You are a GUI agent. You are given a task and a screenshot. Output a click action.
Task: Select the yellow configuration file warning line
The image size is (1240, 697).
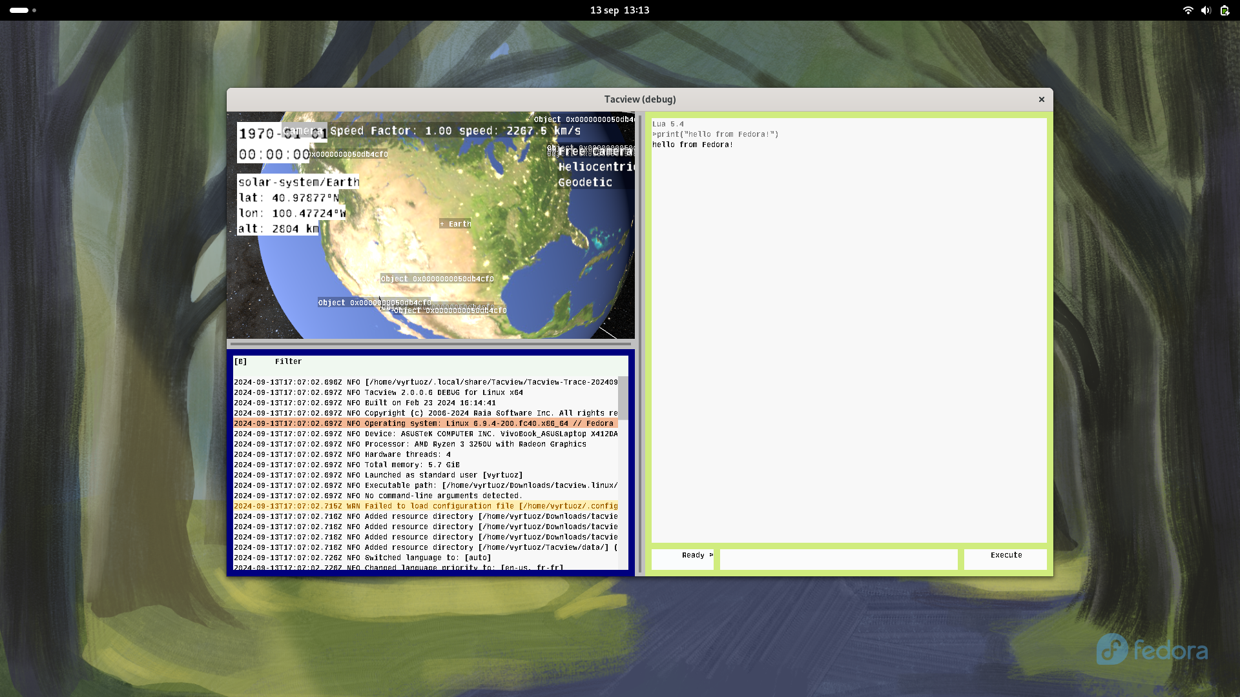click(x=425, y=507)
